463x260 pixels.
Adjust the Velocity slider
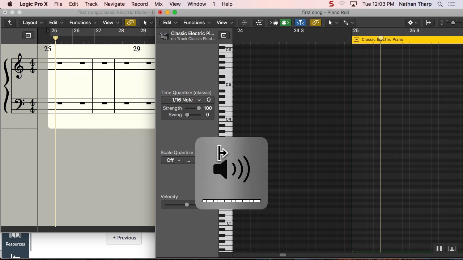click(x=187, y=205)
